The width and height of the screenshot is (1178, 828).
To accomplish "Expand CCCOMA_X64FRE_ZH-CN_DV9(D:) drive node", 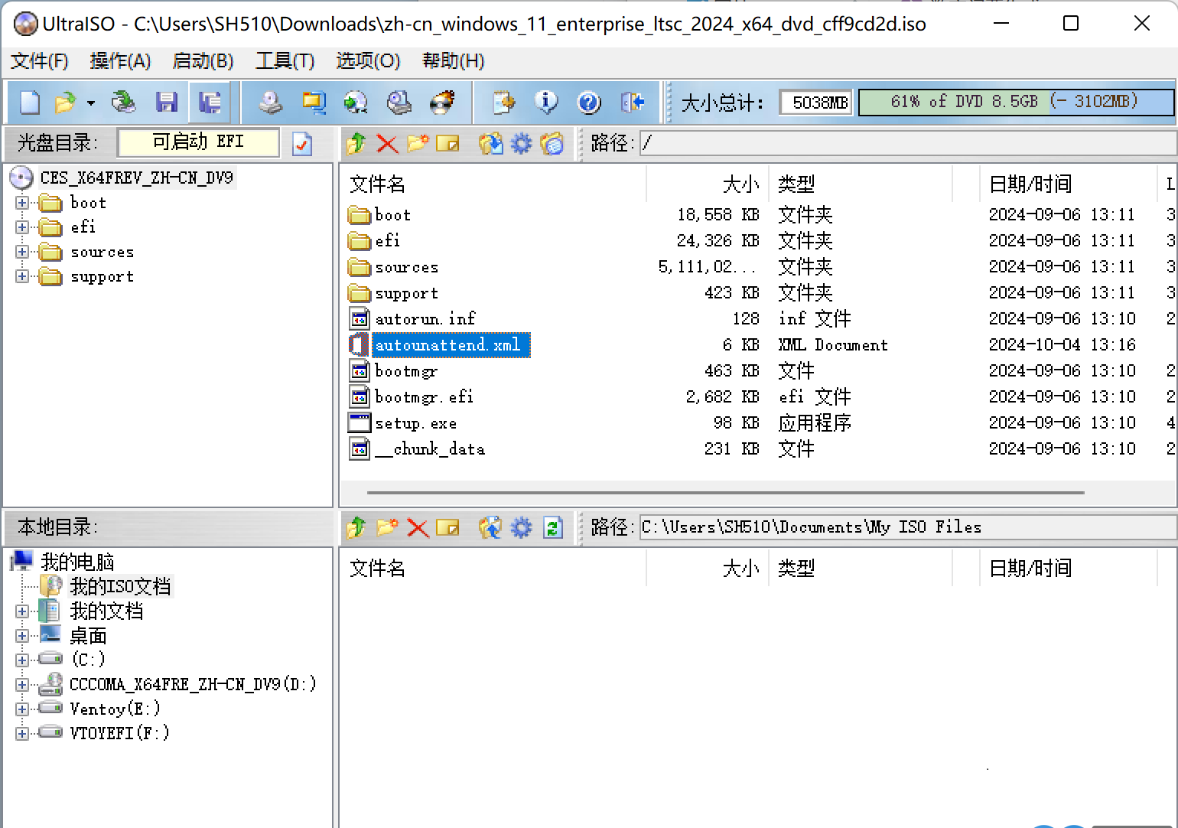I will tap(22, 684).
